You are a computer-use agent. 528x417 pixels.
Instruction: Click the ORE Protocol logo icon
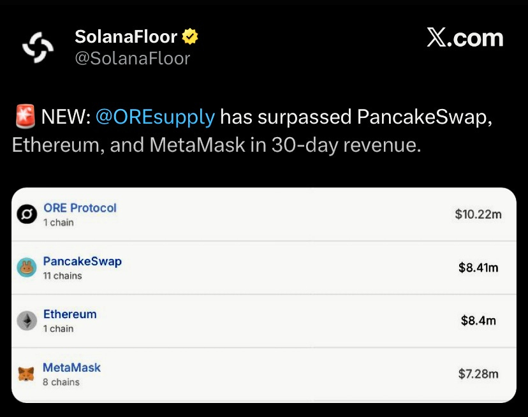coord(27,215)
